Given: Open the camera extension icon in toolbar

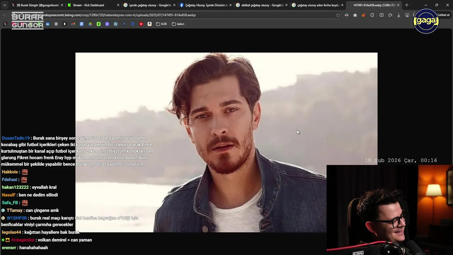Looking at the screenshot, I should pos(355,15).
